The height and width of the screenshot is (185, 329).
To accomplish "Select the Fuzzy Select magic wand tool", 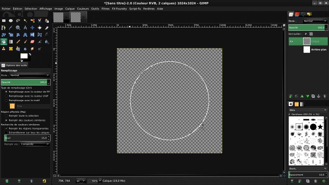I will pyautogui.click(x=25, y=21).
